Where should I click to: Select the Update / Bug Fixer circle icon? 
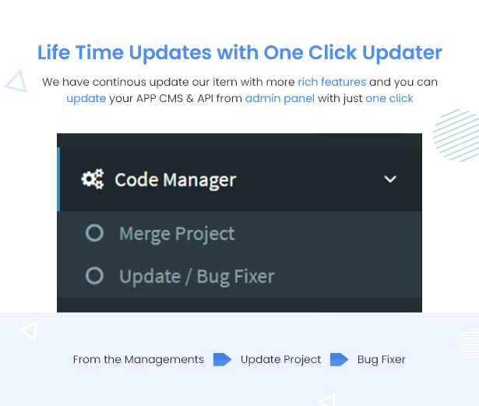coord(94,276)
